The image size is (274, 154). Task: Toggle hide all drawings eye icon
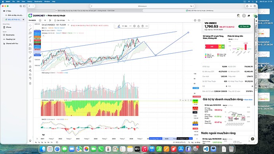click(30, 78)
